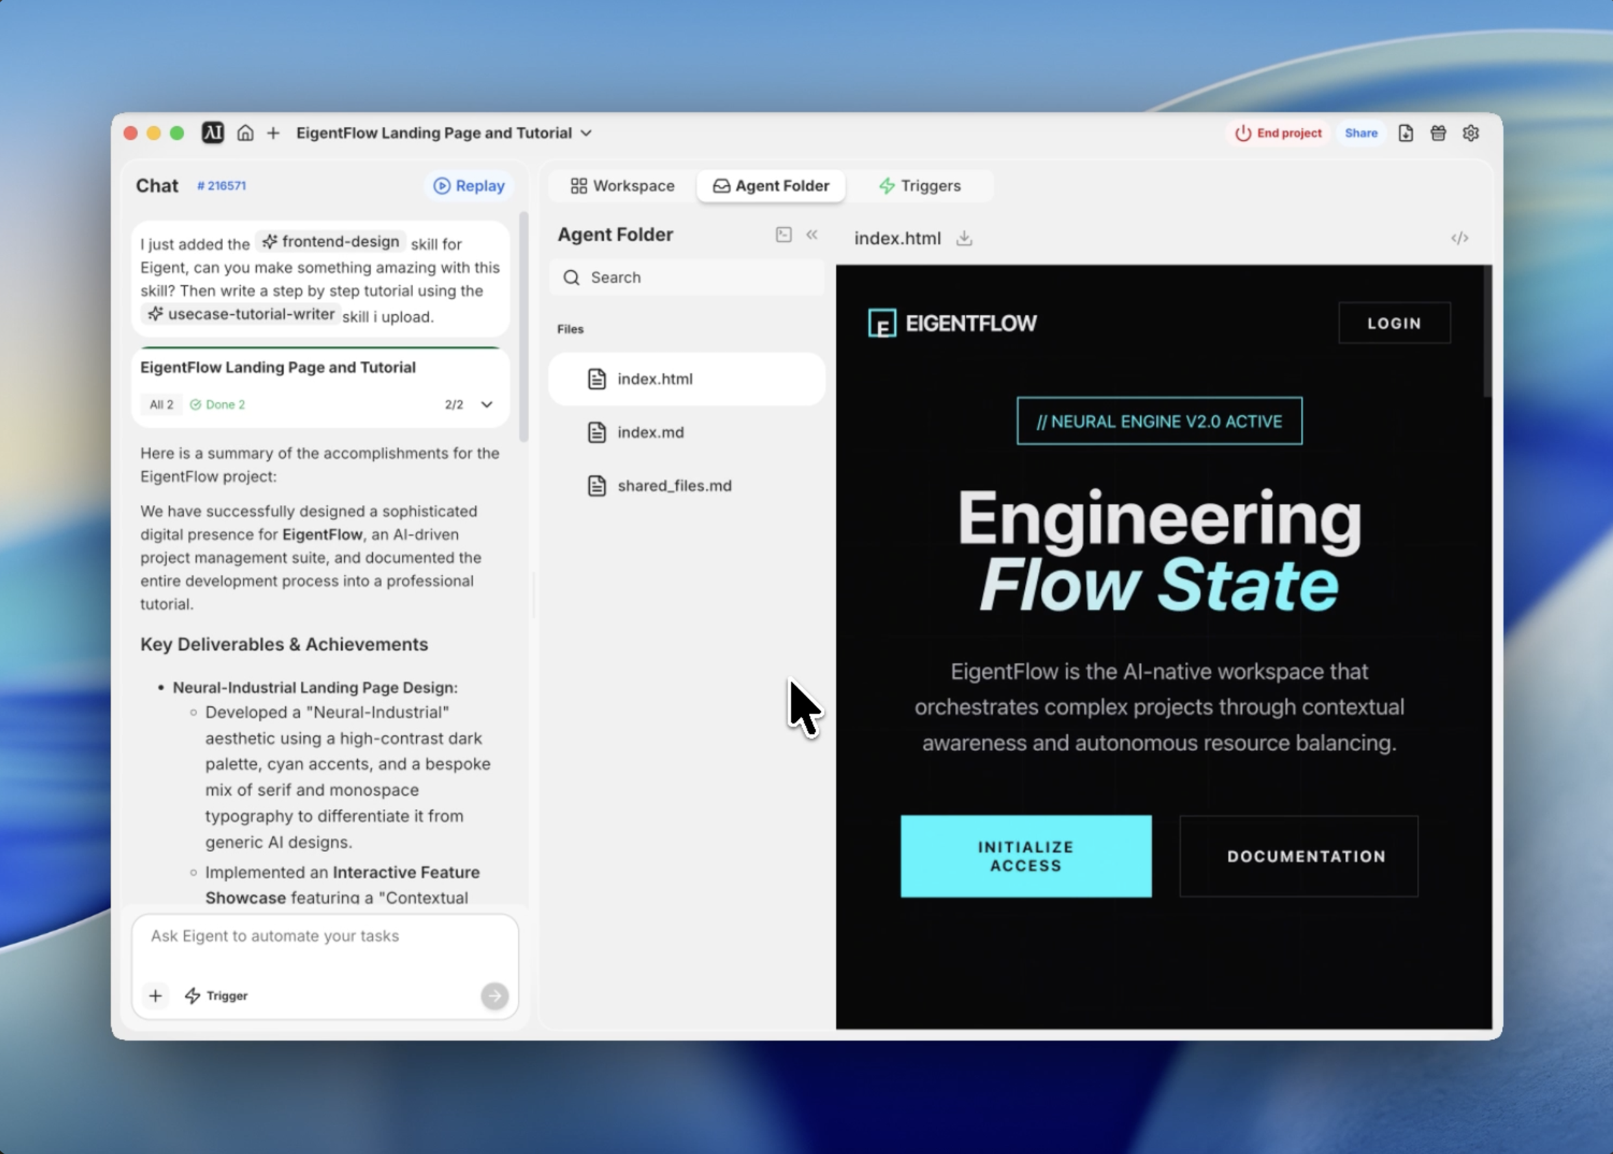Open settings gear icon
1613x1154 pixels.
point(1471,133)
